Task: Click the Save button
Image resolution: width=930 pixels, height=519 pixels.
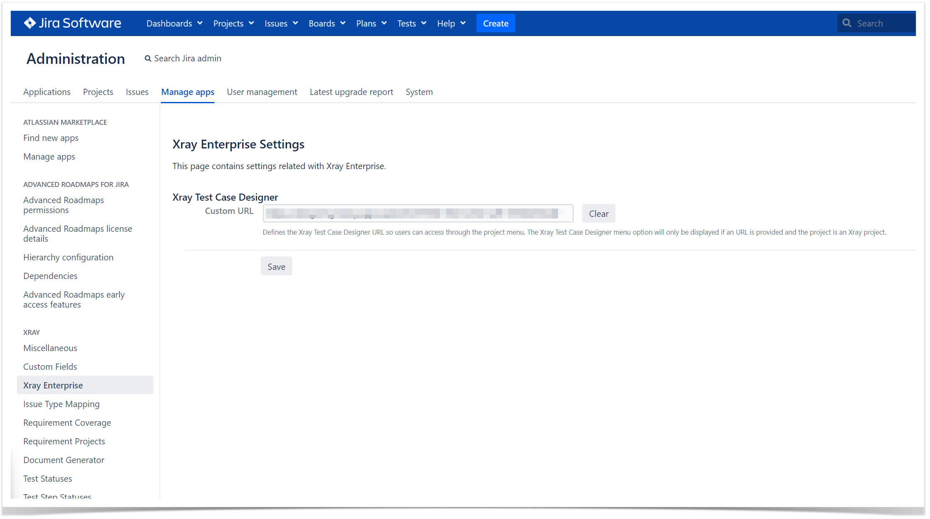Action: [x=276, y=267]
